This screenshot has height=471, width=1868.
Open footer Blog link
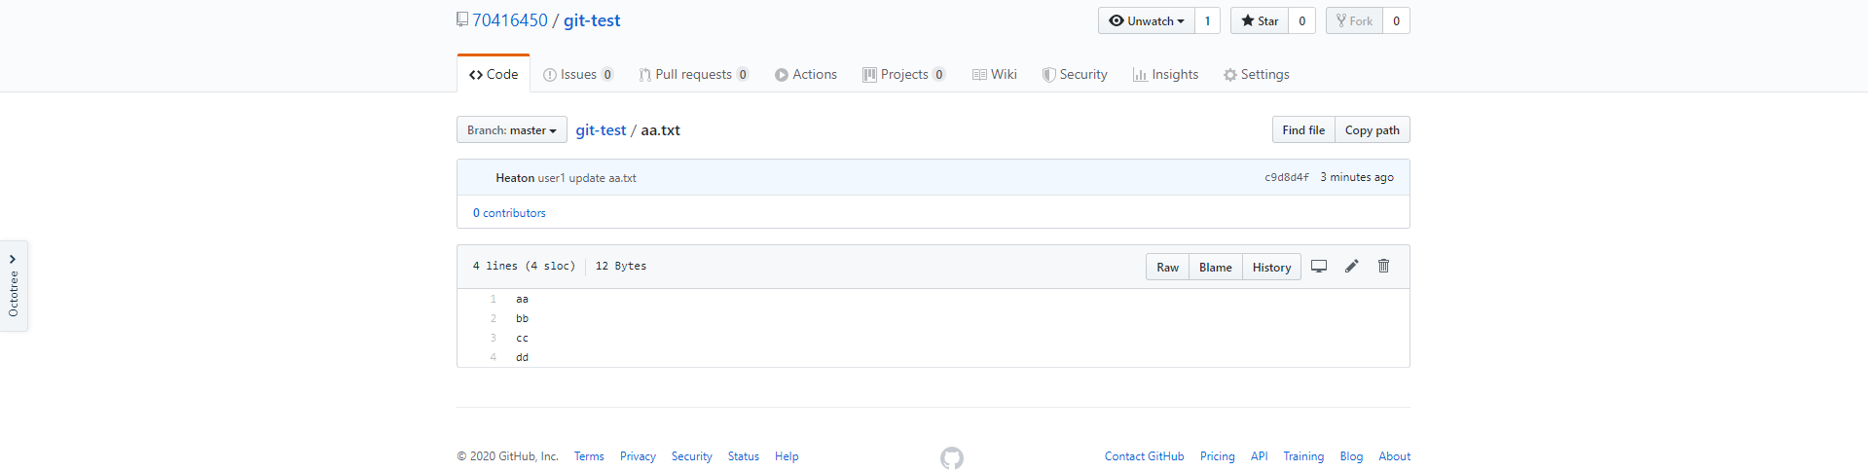(1351, 456)
